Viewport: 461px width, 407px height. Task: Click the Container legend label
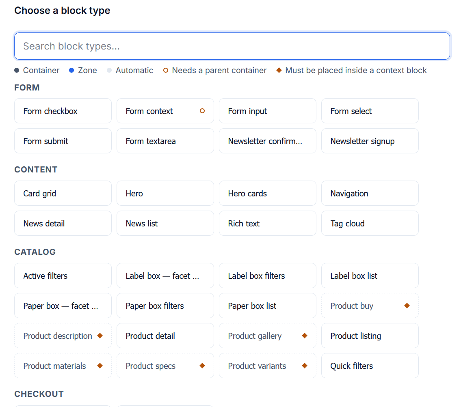tap(41, 71)
